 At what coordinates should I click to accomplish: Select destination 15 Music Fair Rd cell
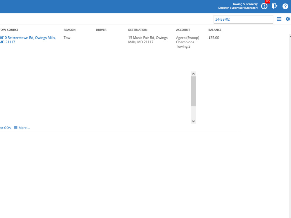pos(148,40)
